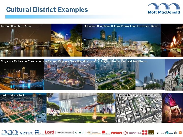This screenshot has height=137, width=183.
Task: Open the park acrobats rendering image
Action: click(81, 108)
